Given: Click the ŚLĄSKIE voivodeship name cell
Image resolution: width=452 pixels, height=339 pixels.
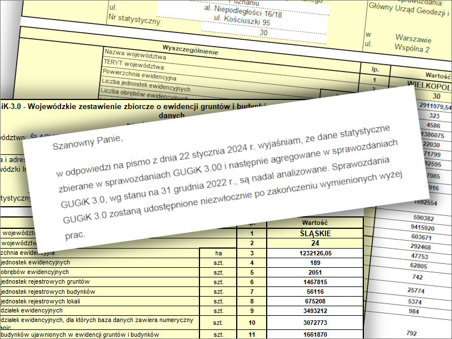Looking at the screenshot, I should point(315,233).
